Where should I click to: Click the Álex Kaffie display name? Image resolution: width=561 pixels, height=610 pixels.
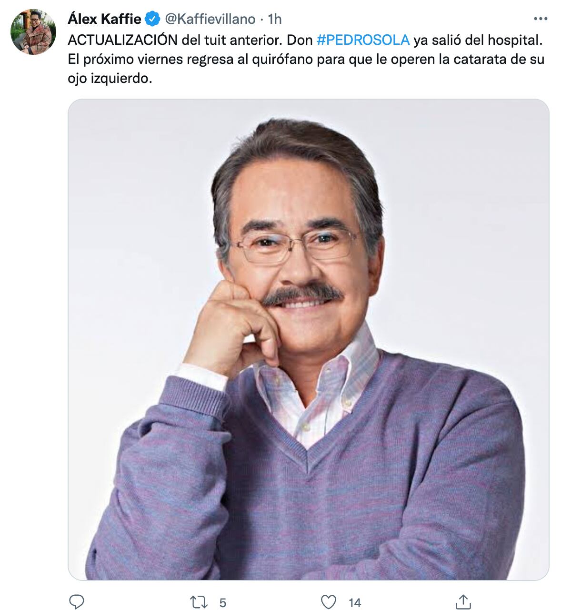[x=105, y=19]
